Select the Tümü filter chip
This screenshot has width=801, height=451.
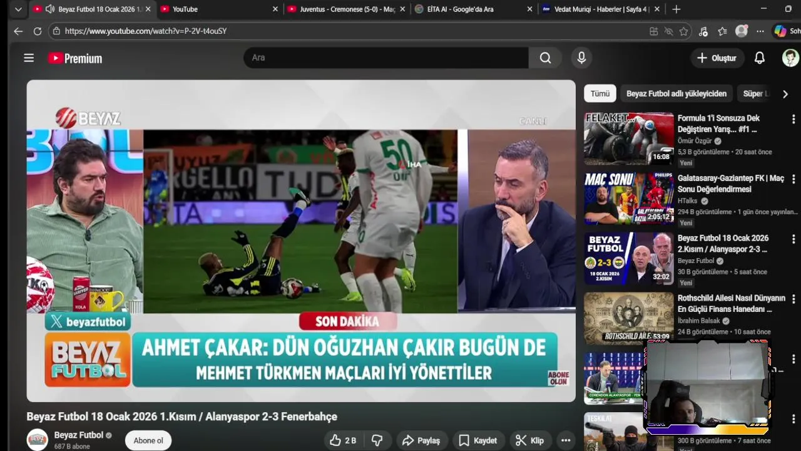[x=599, y=93]
